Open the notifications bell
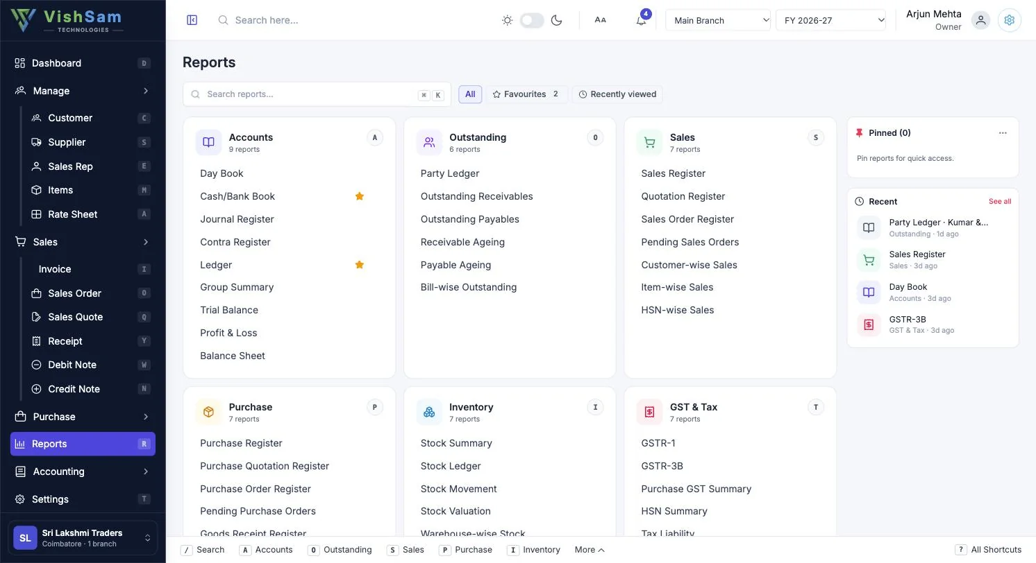The image size is (1036, 563). tap(641, 20)
